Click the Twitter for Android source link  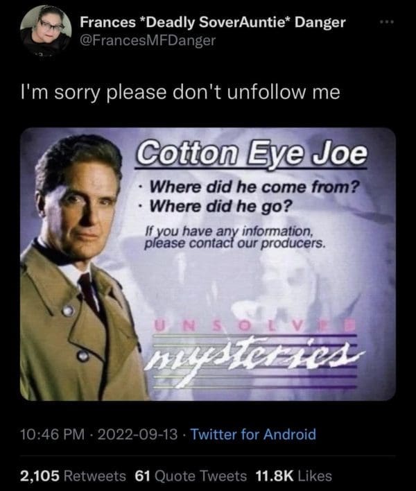pyautogui.click(x=253, y=434)
